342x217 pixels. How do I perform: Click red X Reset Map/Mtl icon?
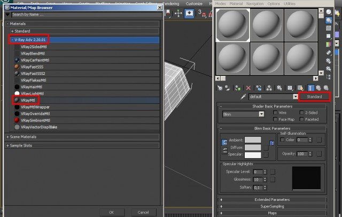point(248,88)
